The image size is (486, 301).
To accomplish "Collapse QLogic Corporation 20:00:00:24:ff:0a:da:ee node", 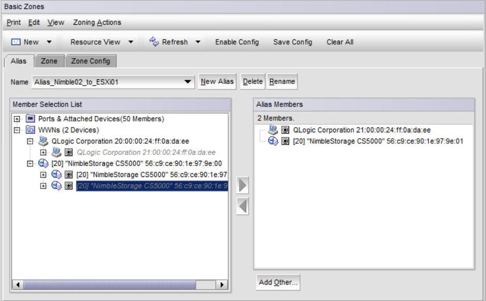I will [30, 141].
